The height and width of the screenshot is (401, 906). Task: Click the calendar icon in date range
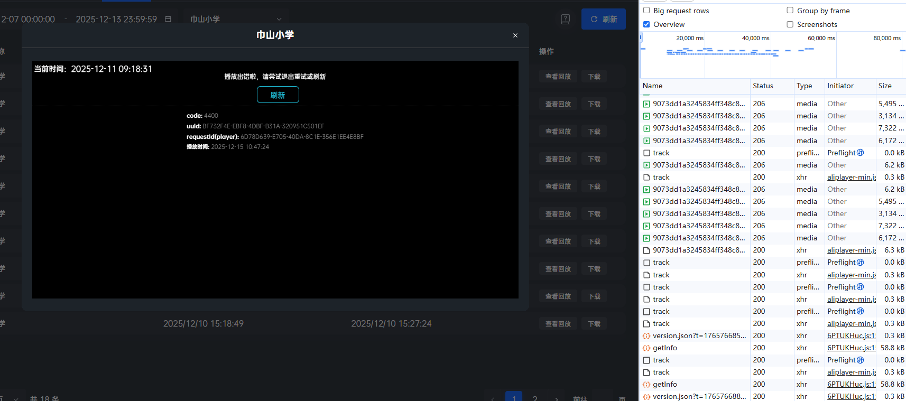click(168, 19)
